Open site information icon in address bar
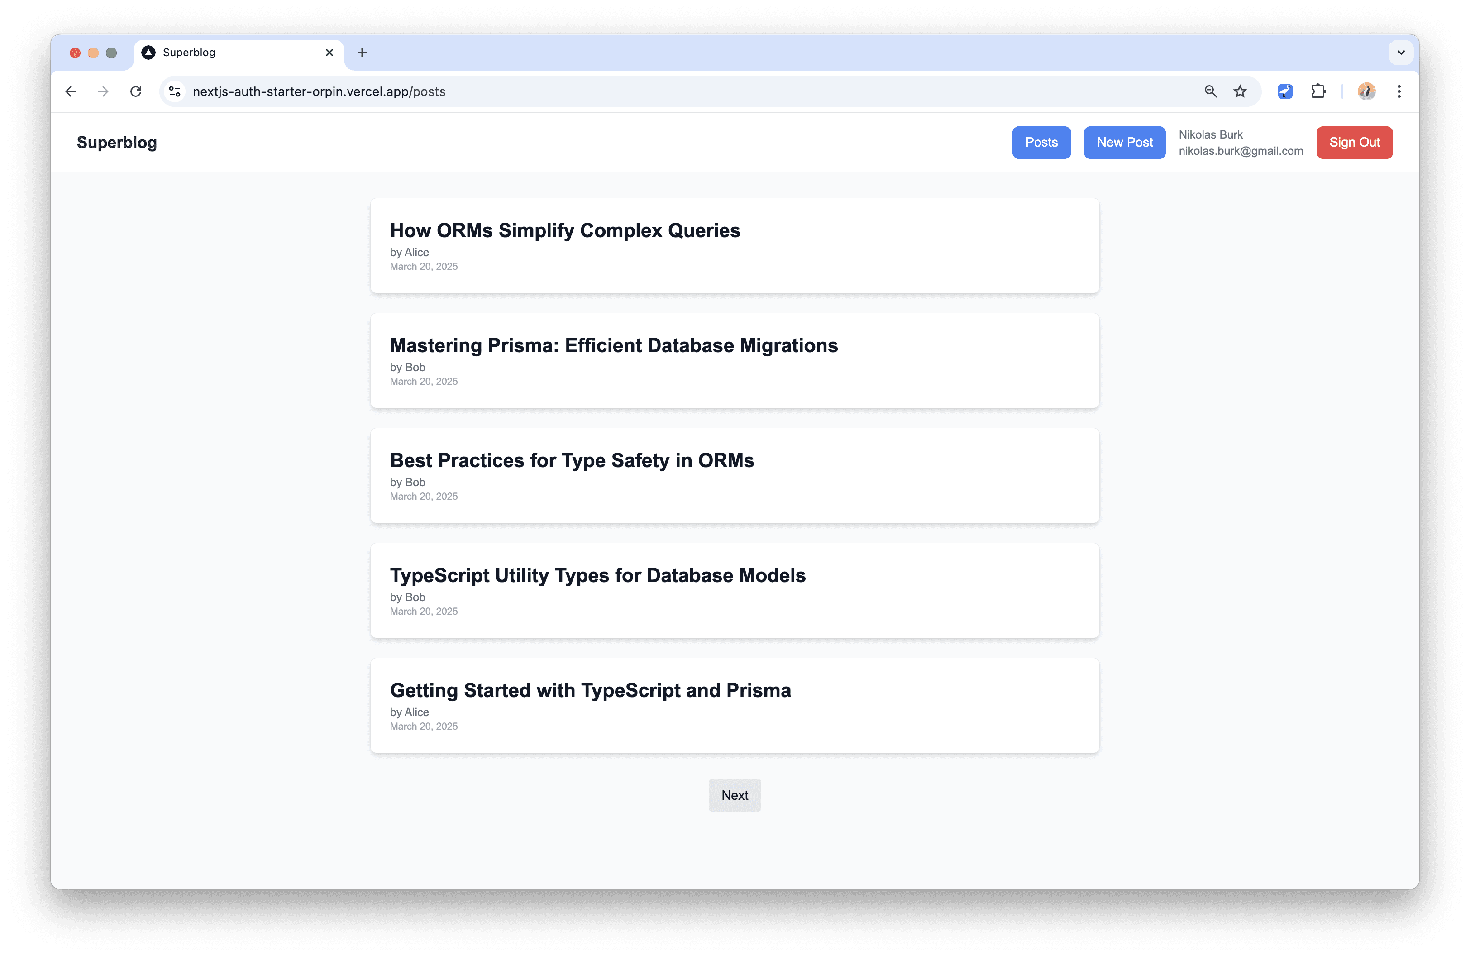 [175, 91]
